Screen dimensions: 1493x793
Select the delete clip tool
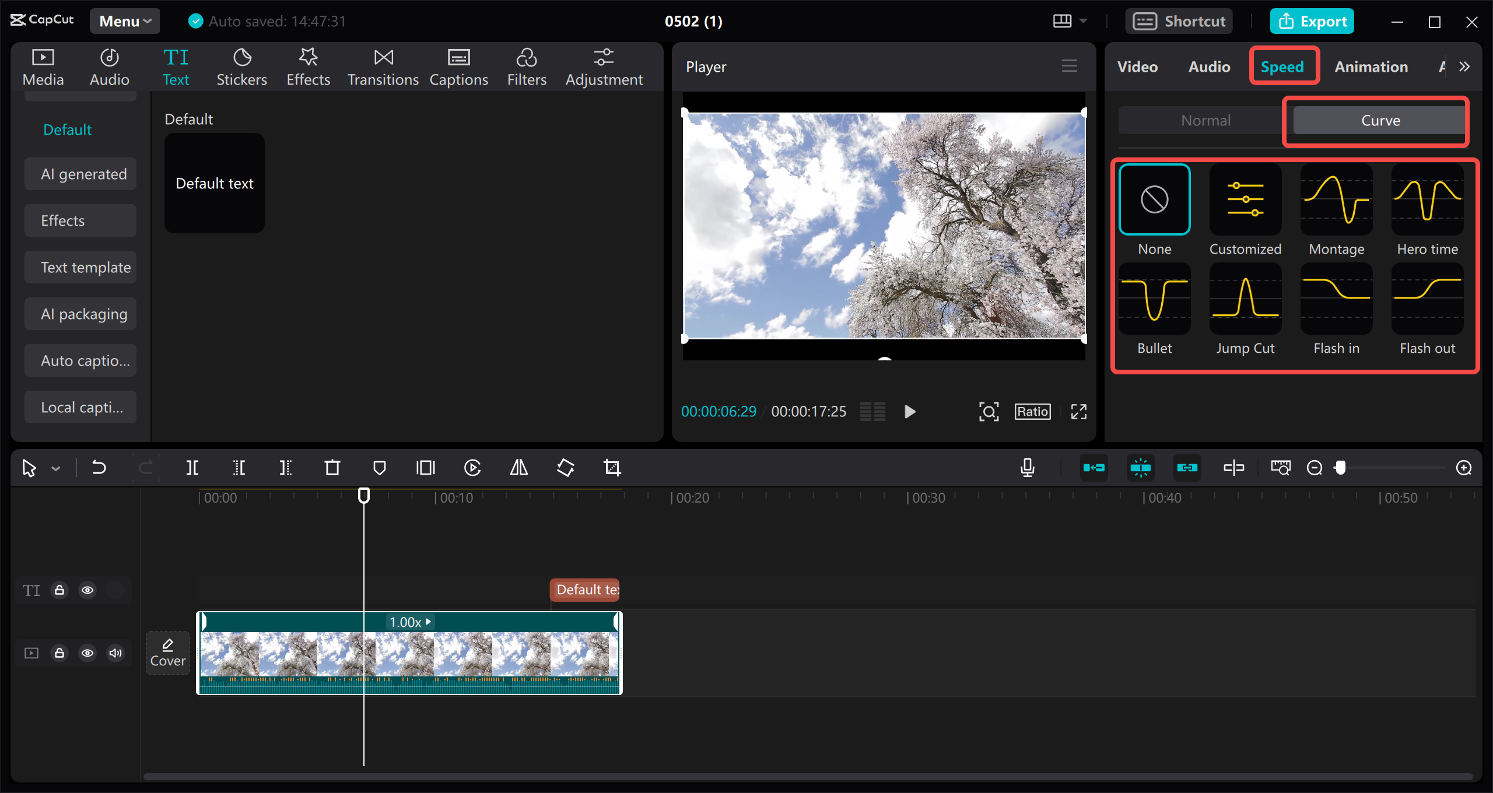coord(332,467)
